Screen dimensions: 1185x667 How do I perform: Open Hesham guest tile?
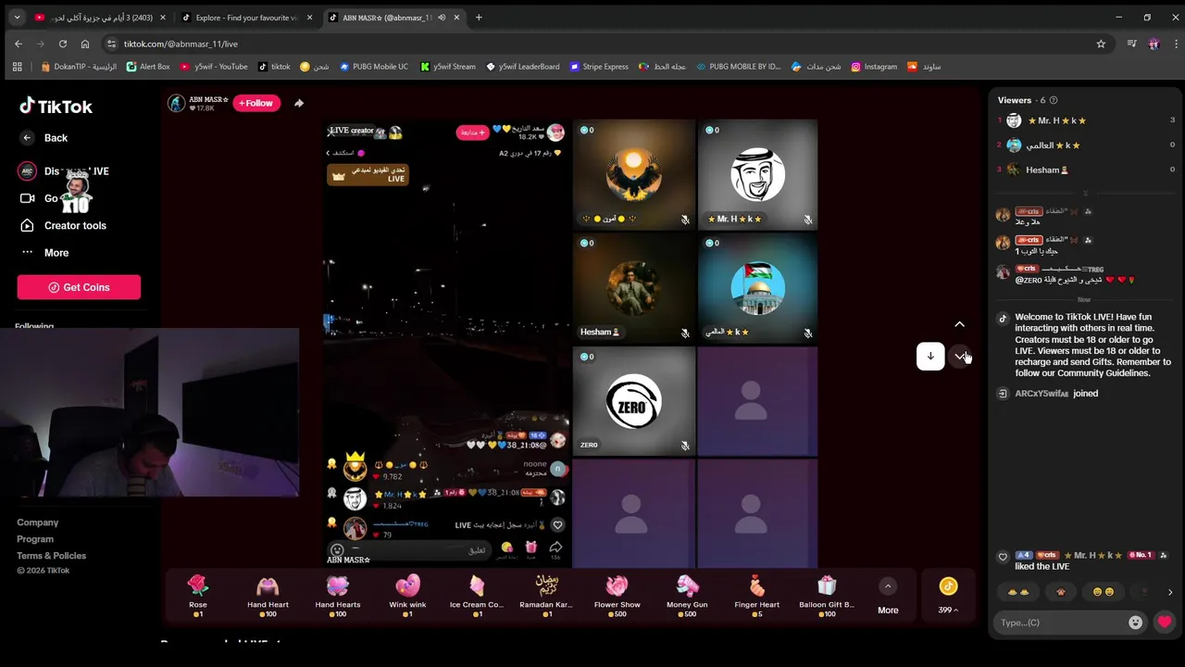click(x=633, y=288)
